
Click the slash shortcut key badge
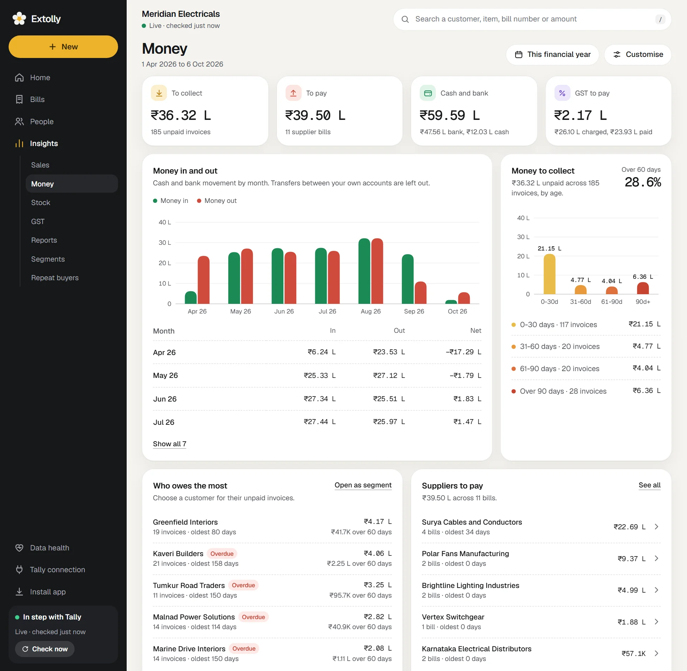[660, 19]
